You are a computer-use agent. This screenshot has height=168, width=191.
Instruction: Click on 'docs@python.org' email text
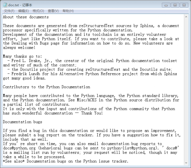coord(19,148)
